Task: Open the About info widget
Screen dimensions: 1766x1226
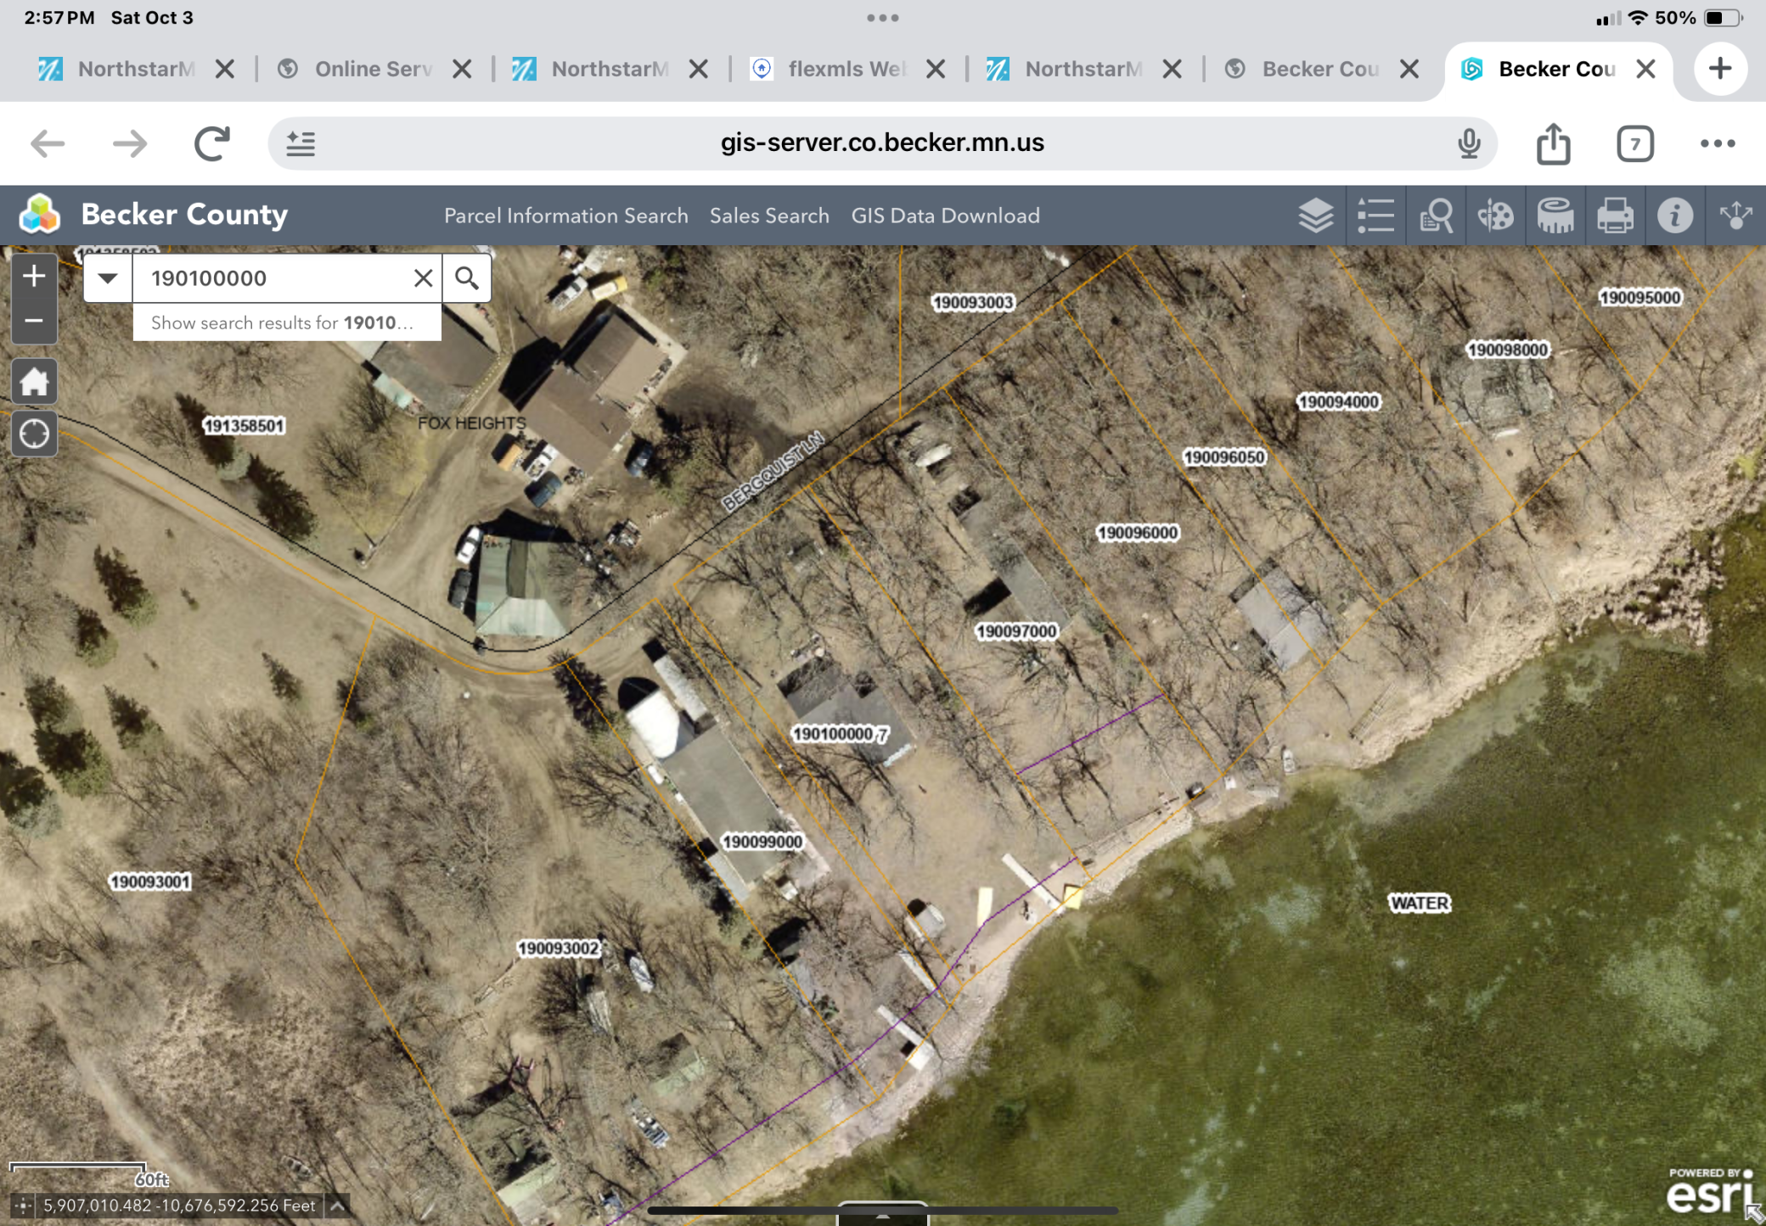Action: coord(1674,216)
